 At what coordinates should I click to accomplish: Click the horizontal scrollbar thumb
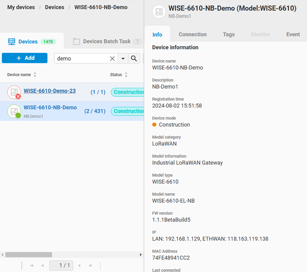(28, 255)
